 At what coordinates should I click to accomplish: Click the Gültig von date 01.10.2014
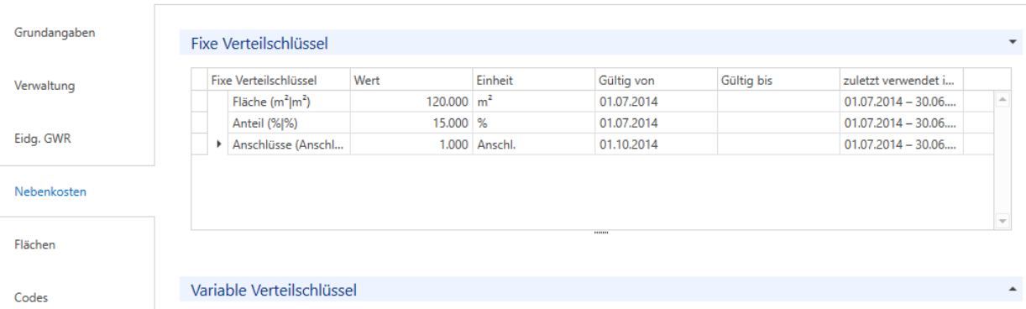pyautogui.click(x=655, y=144)
